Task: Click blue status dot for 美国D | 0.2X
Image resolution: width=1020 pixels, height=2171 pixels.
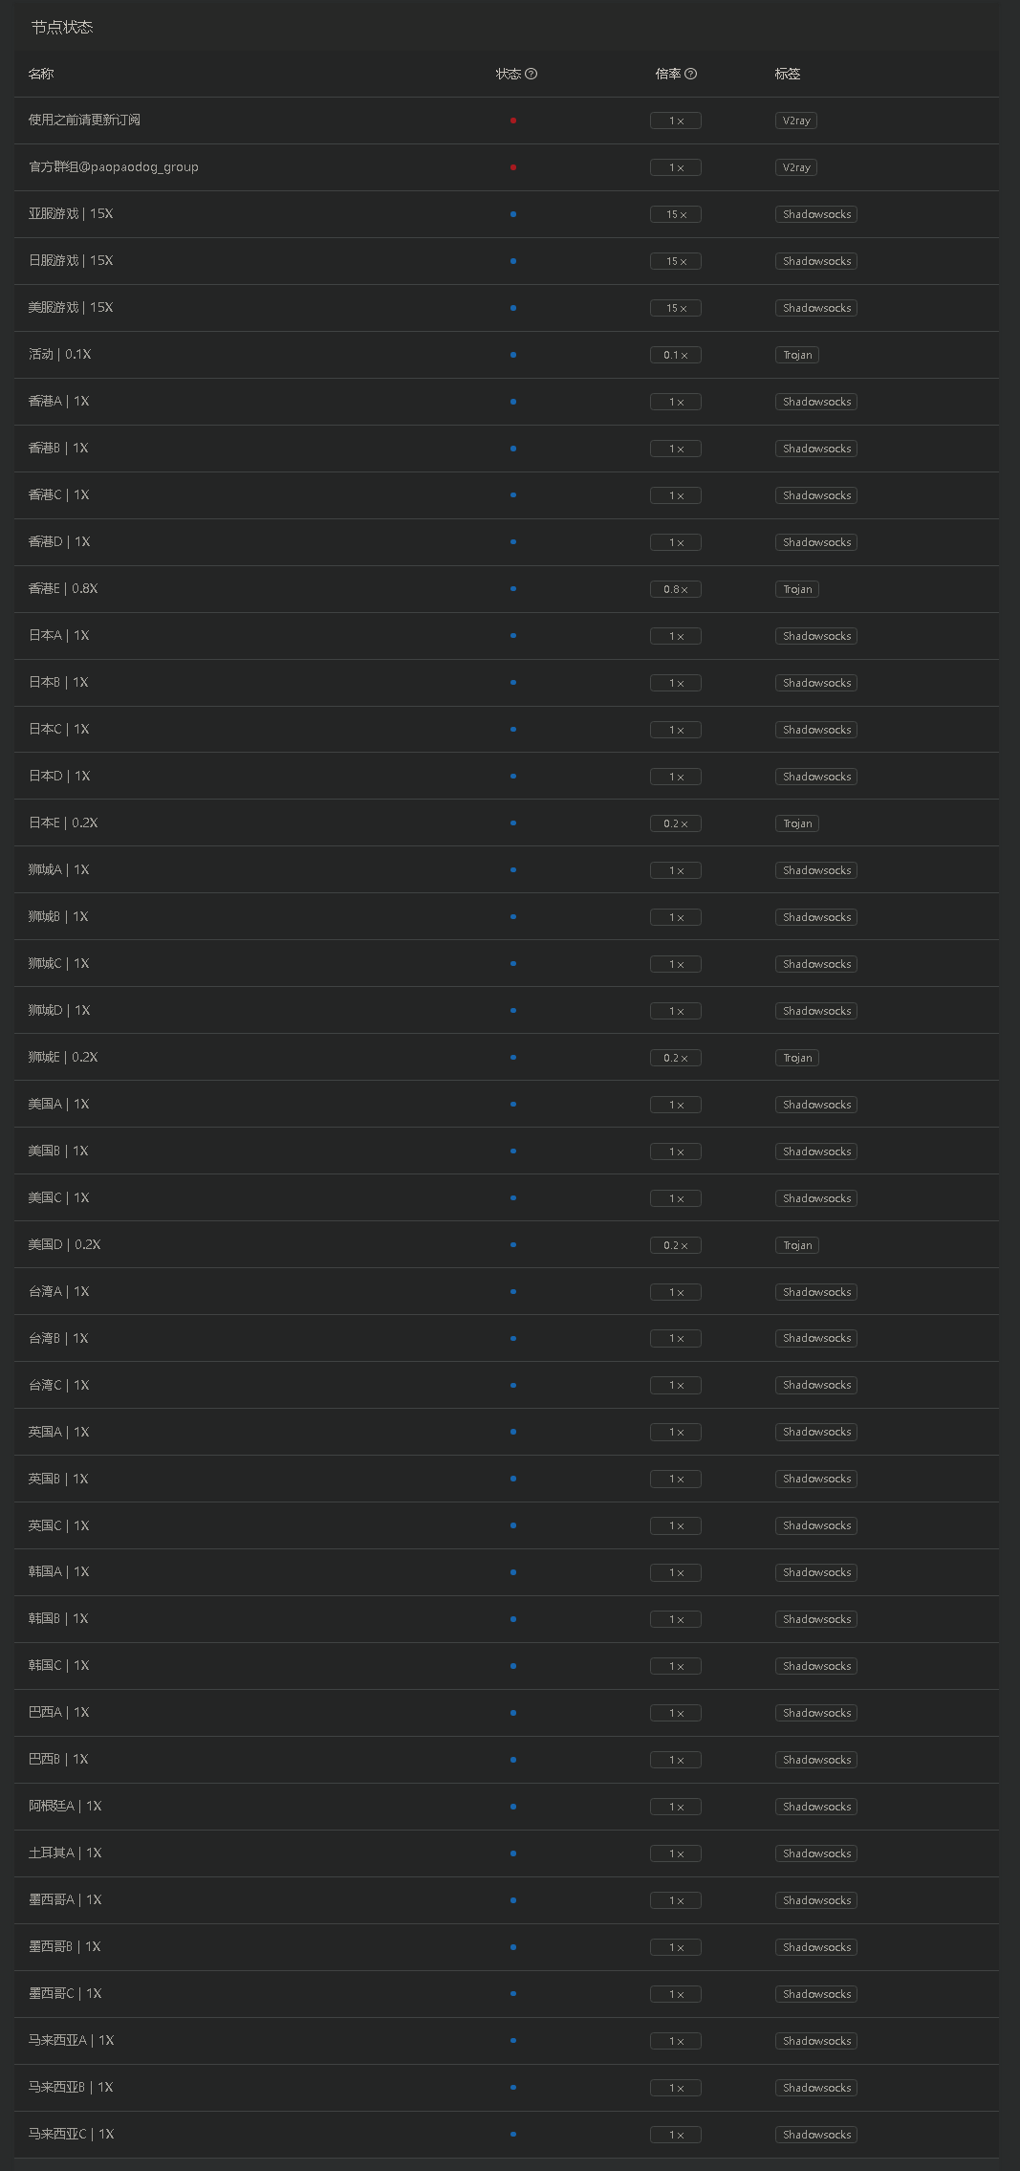Action: tap(513, 1245)
